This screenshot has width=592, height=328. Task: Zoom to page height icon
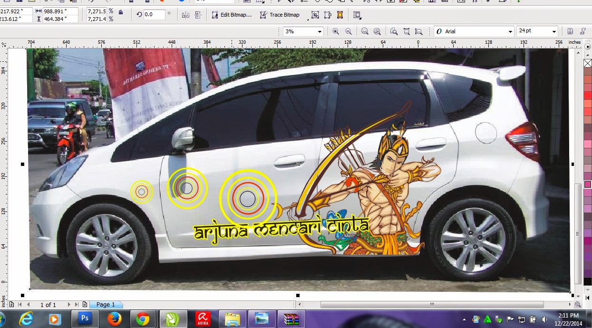418,31
